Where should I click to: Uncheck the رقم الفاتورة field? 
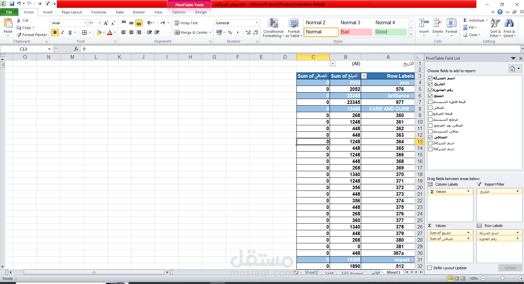pos(430,90)
